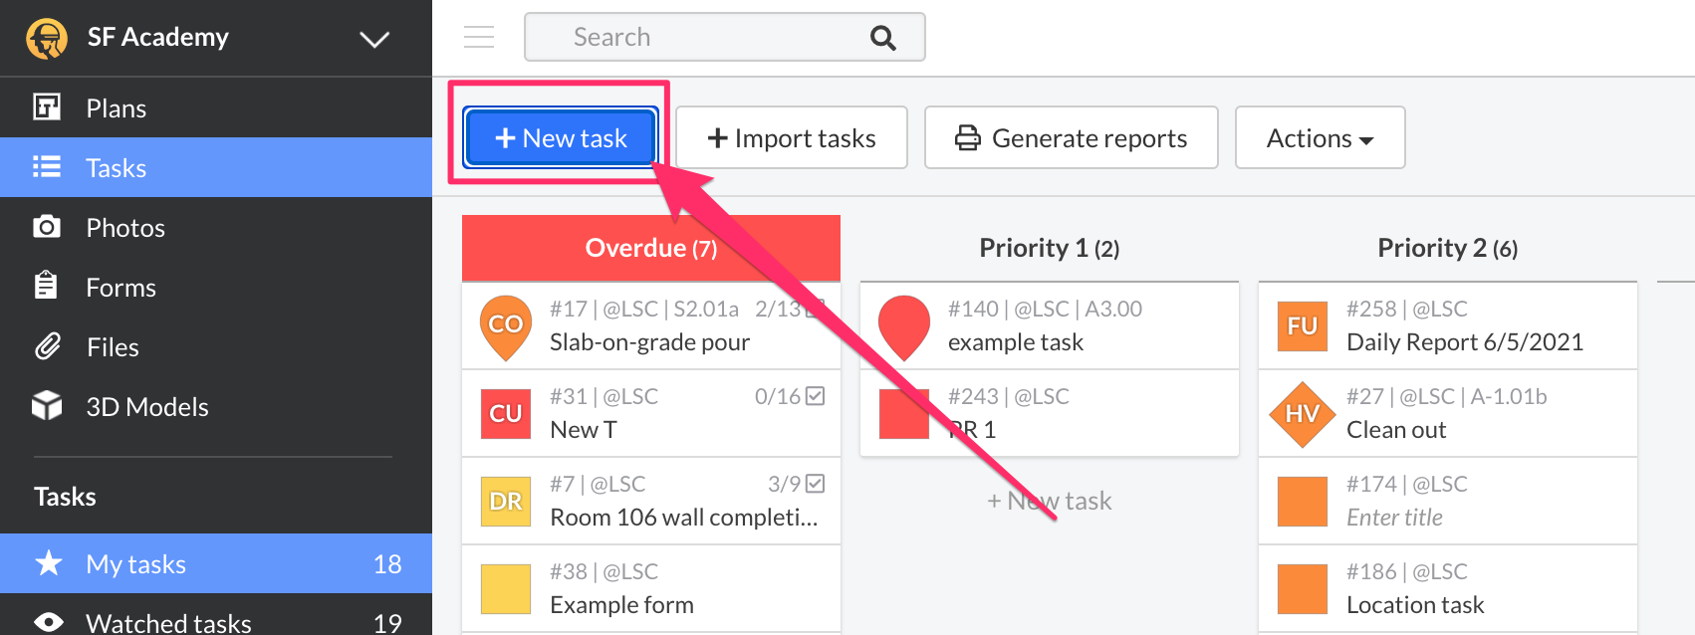Click the Photos camera icon
This screenshot has width=1695, height=635.
click(x=47, y=227)
